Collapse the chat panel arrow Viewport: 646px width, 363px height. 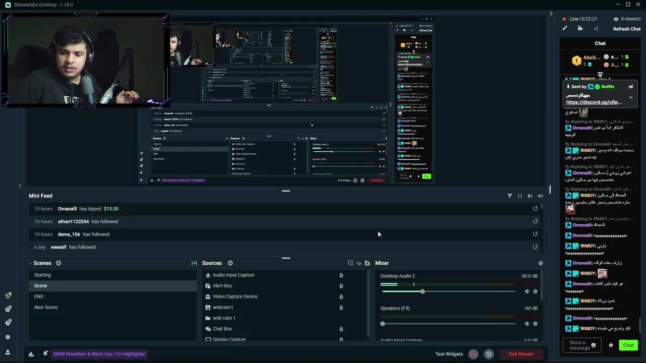(x=551, y=14)
